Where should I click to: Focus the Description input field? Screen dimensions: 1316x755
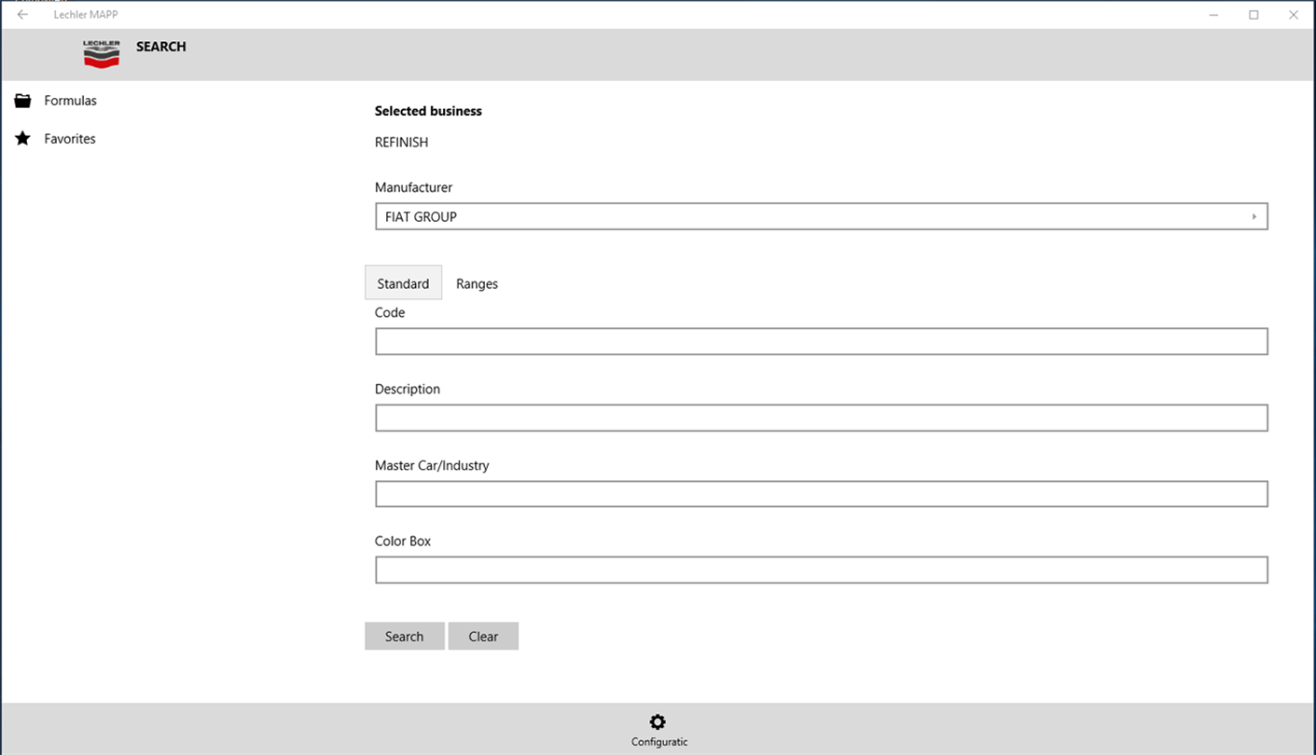tap(821, 418)
